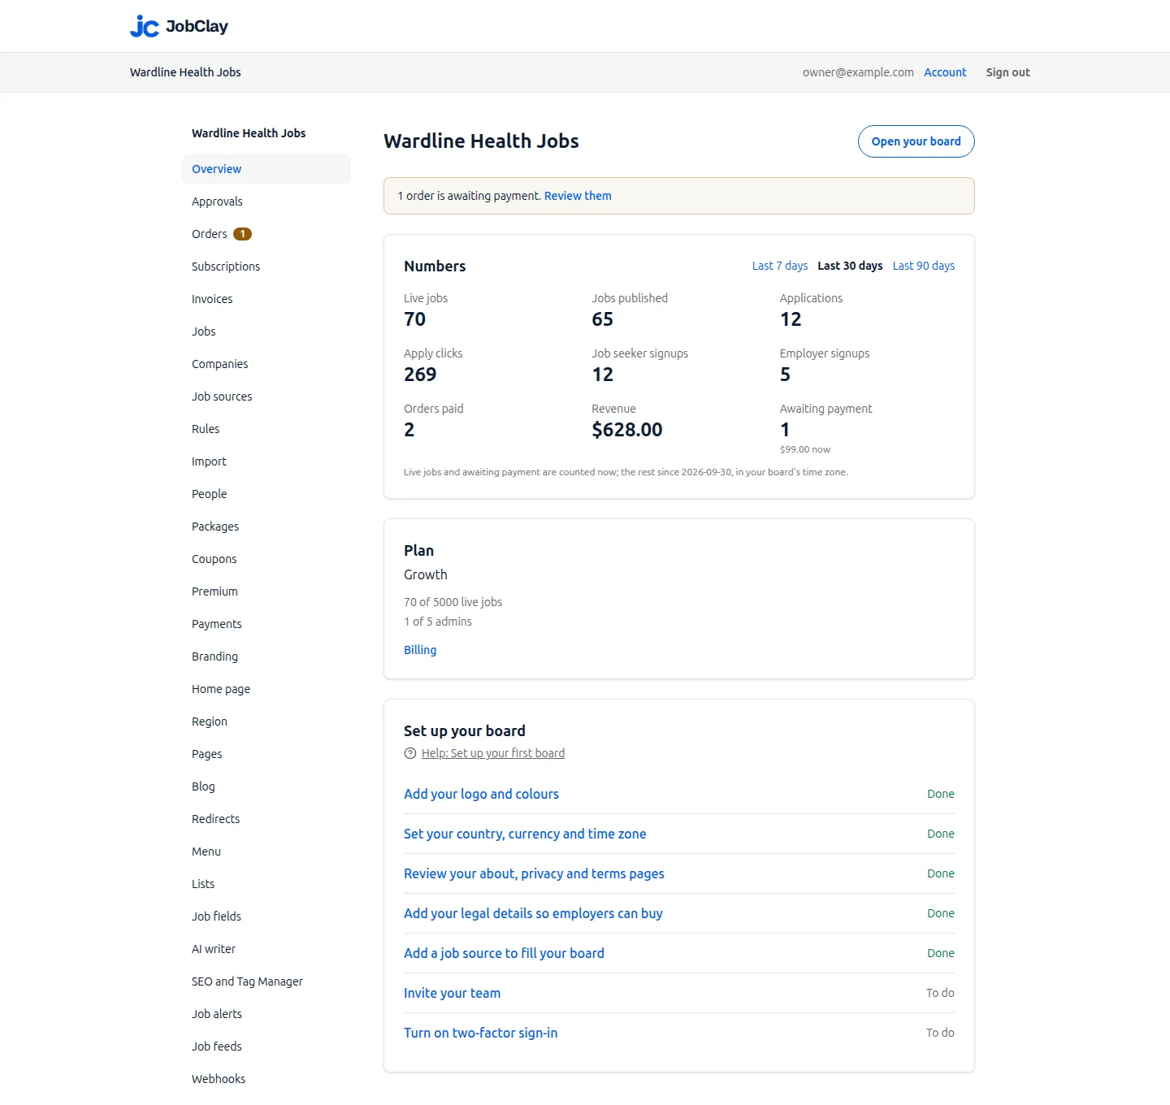The height and width of the screenshot is (1105, 1170).
Task: Open Payments in the sidebar
Action: coord(266,624)
